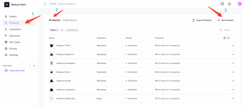Image resolution: width=242 pixels, height=107 pixels.
Task: Click the Status column header
Action: pos(129,38)
